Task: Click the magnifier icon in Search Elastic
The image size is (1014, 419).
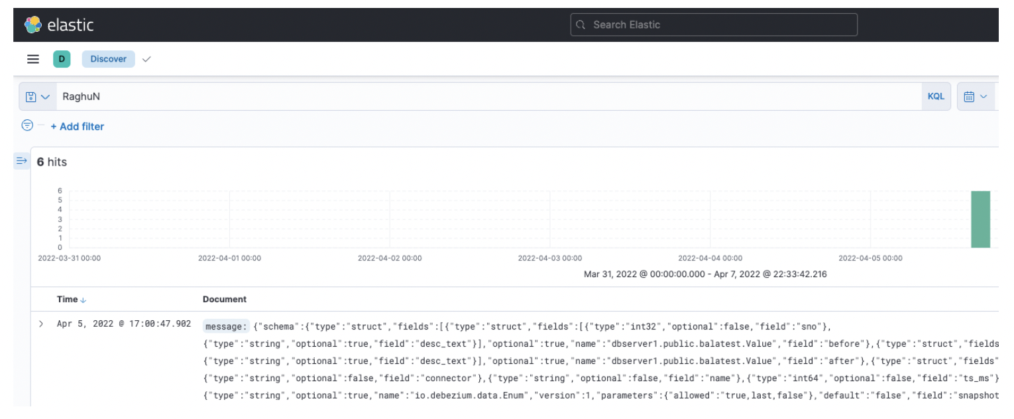Action: coord(581,25)
